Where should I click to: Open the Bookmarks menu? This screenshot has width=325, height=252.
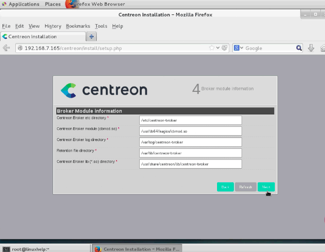click(x=78, y=26)
